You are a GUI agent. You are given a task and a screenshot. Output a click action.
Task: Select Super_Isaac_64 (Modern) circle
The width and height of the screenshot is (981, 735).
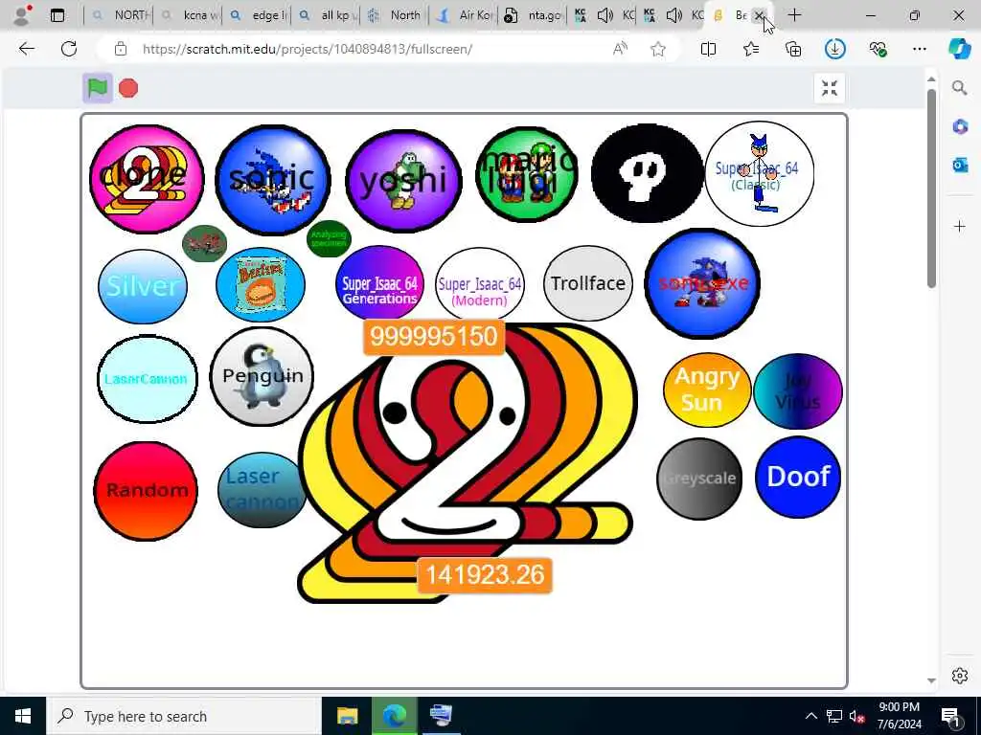pyautogui.click(x=480, y=284)
